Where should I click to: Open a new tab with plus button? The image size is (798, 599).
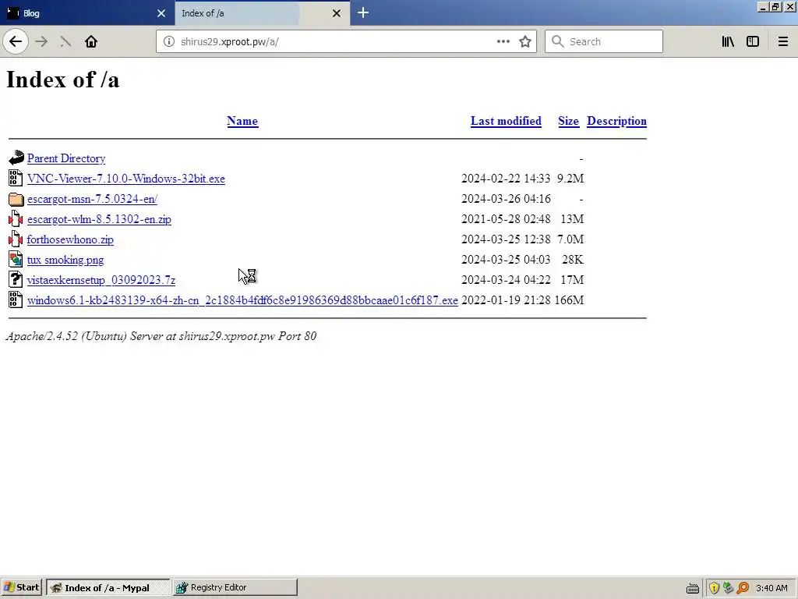(363, 12)
